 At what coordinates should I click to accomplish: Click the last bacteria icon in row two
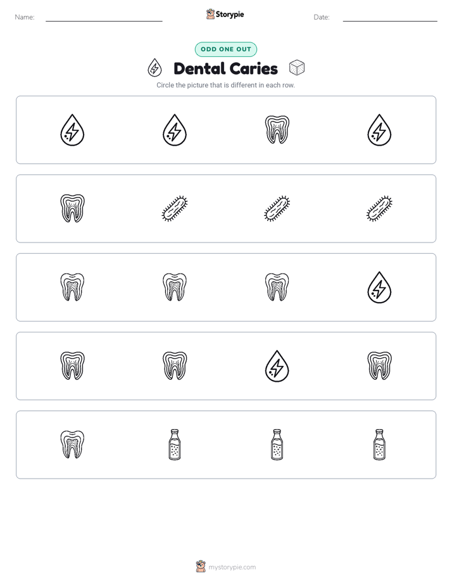(x=379, y=208)
